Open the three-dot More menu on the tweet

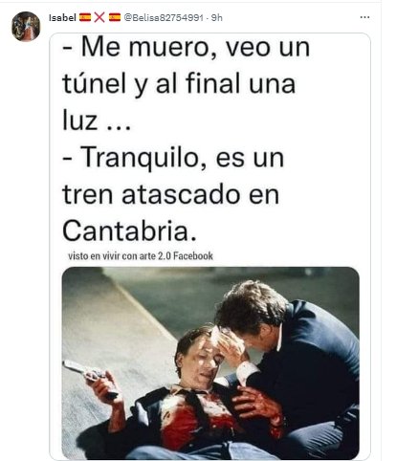[x=364, y=17]
